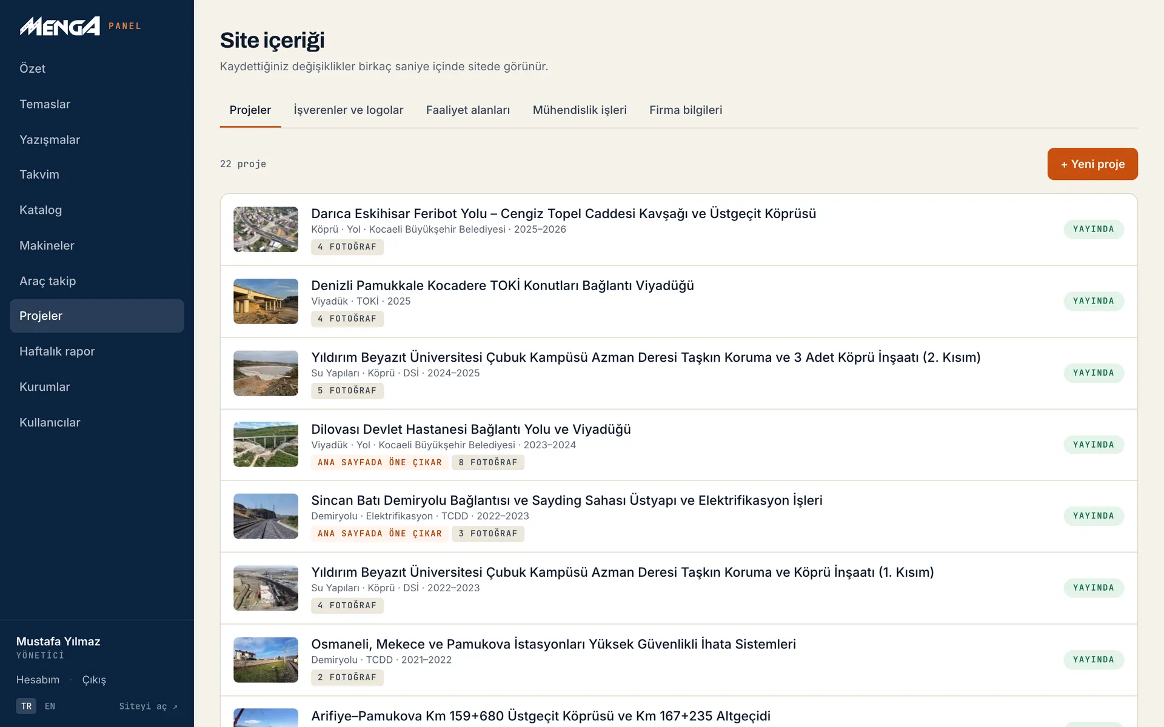Go to Kurumlar in sidebar
Viewport: 1164px width, 727px height.
97,387
